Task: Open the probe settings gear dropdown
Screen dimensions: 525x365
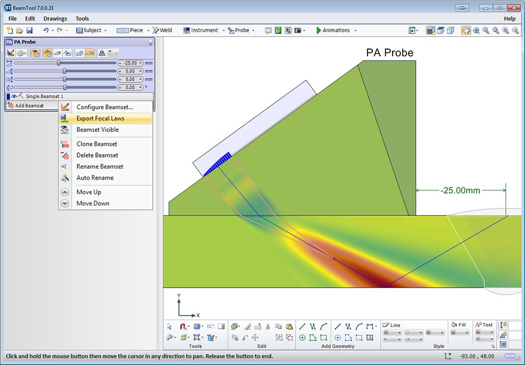Action: [x=22, y=53]
